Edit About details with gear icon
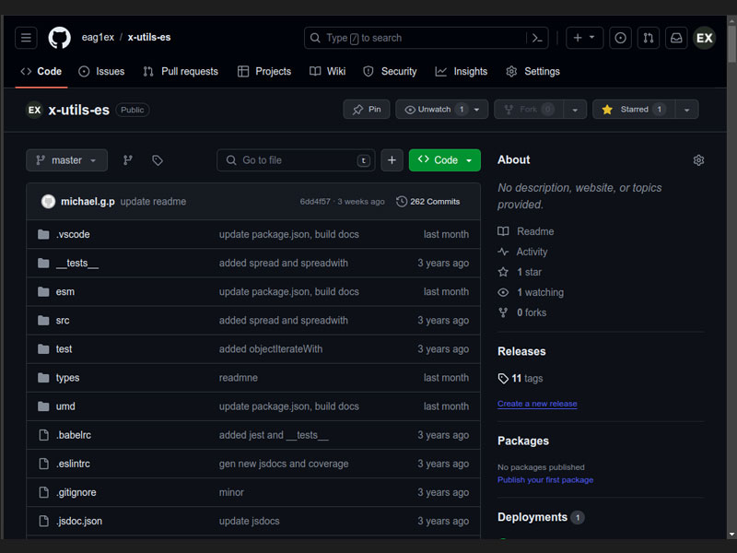The image size is (737, 553). [x=698, y=160]
